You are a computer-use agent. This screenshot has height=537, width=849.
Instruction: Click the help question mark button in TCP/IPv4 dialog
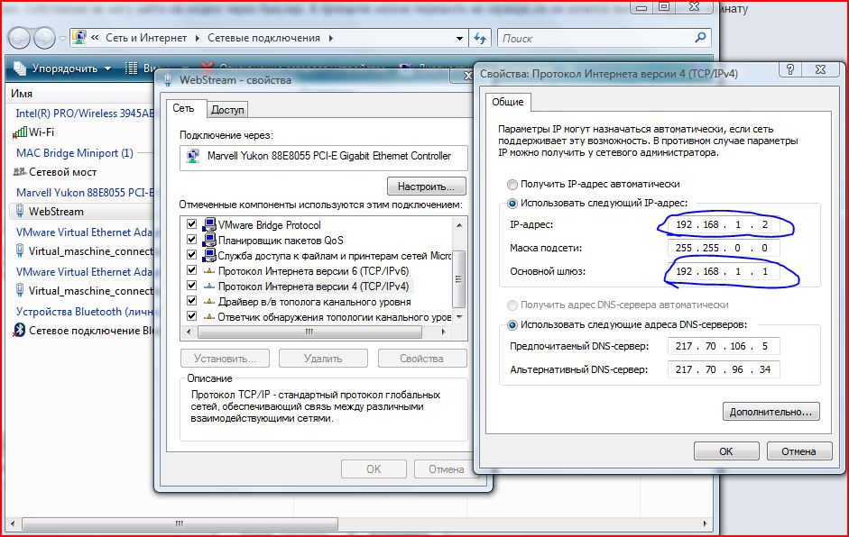[x=790, y=69]
